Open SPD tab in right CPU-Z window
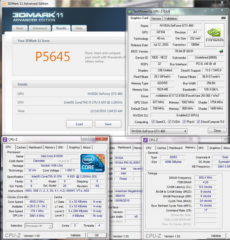Image resolution: width=230 pixels, height=240 pixels. click(x=201, y=148)
